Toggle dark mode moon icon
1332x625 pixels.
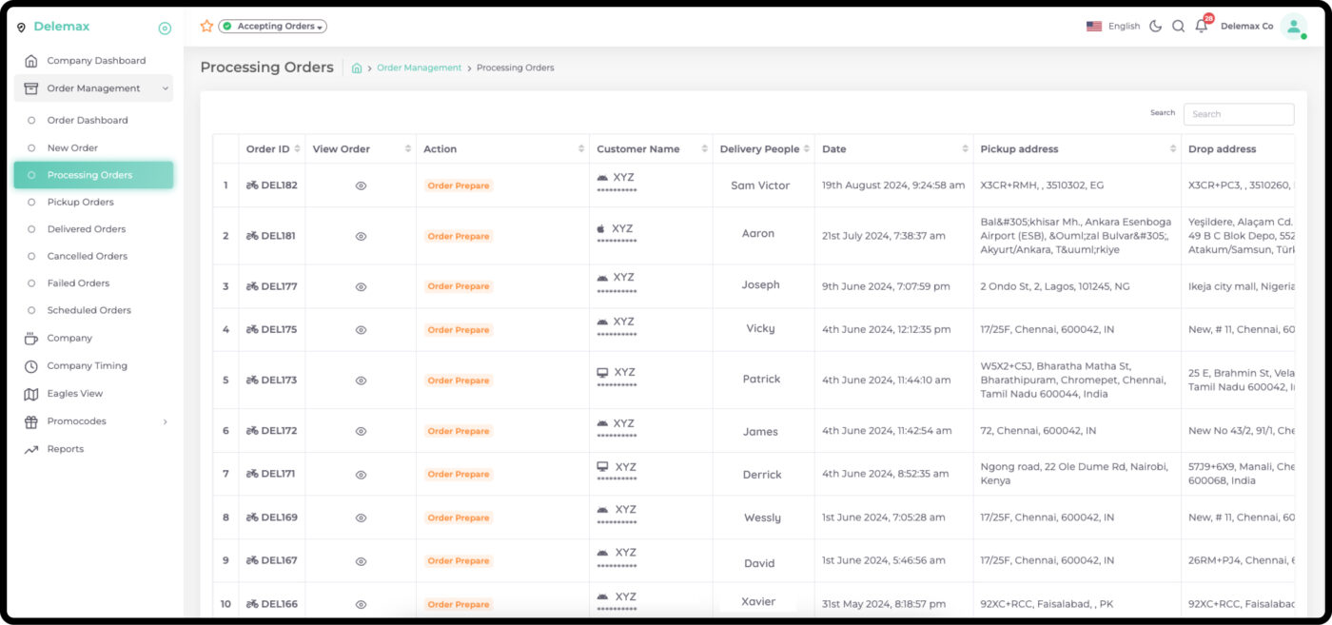pos(1155,27)
